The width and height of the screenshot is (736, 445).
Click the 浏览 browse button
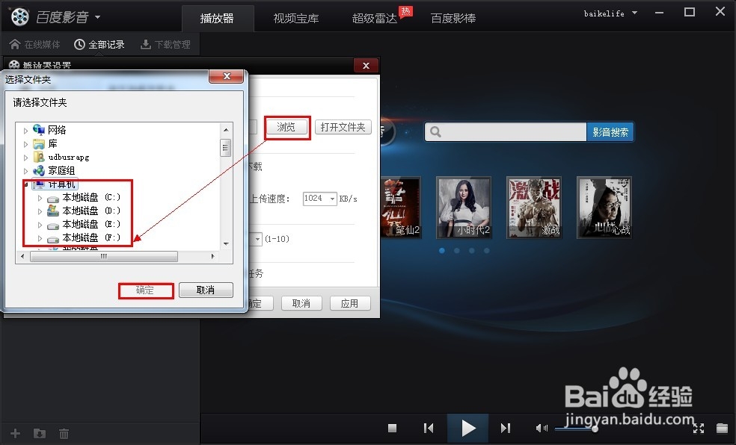[286, 127]
